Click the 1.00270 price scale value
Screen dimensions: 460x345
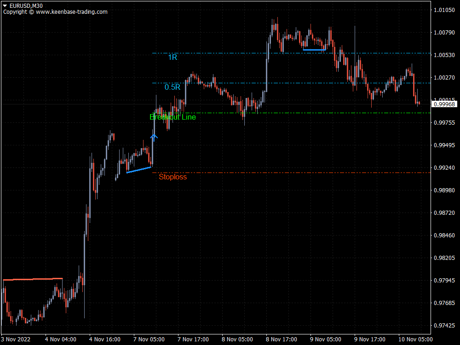click(444, 77)
